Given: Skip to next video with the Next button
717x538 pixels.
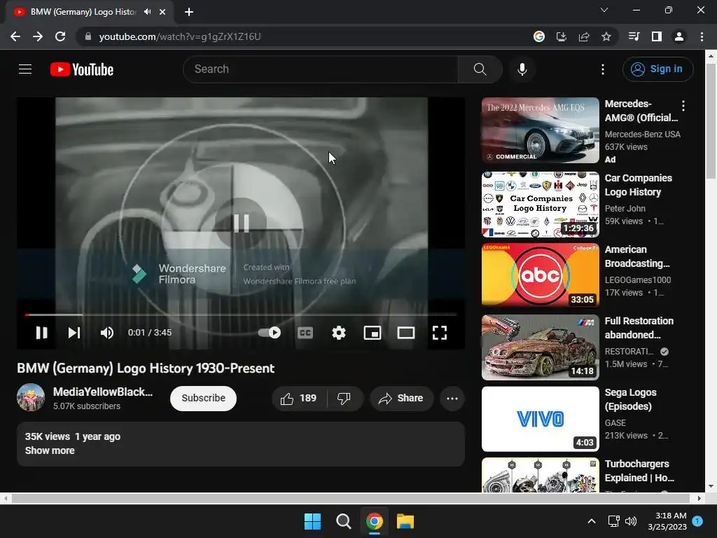Looking at the screenshot, I should pyautogui.click(x=74, y=333).
